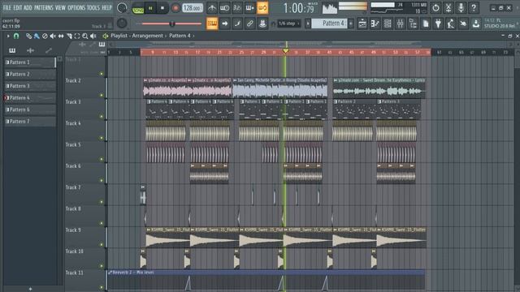
Task: Adjust the main volume knob
Action: [x=122, y=7]
